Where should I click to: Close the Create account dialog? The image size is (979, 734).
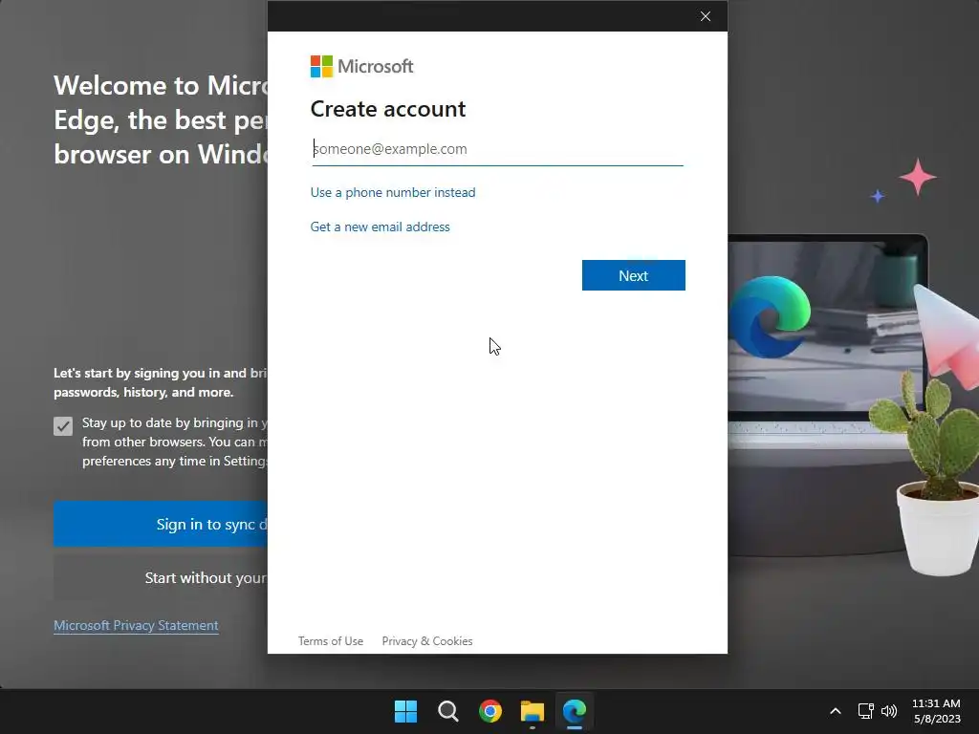coord(706,16)
